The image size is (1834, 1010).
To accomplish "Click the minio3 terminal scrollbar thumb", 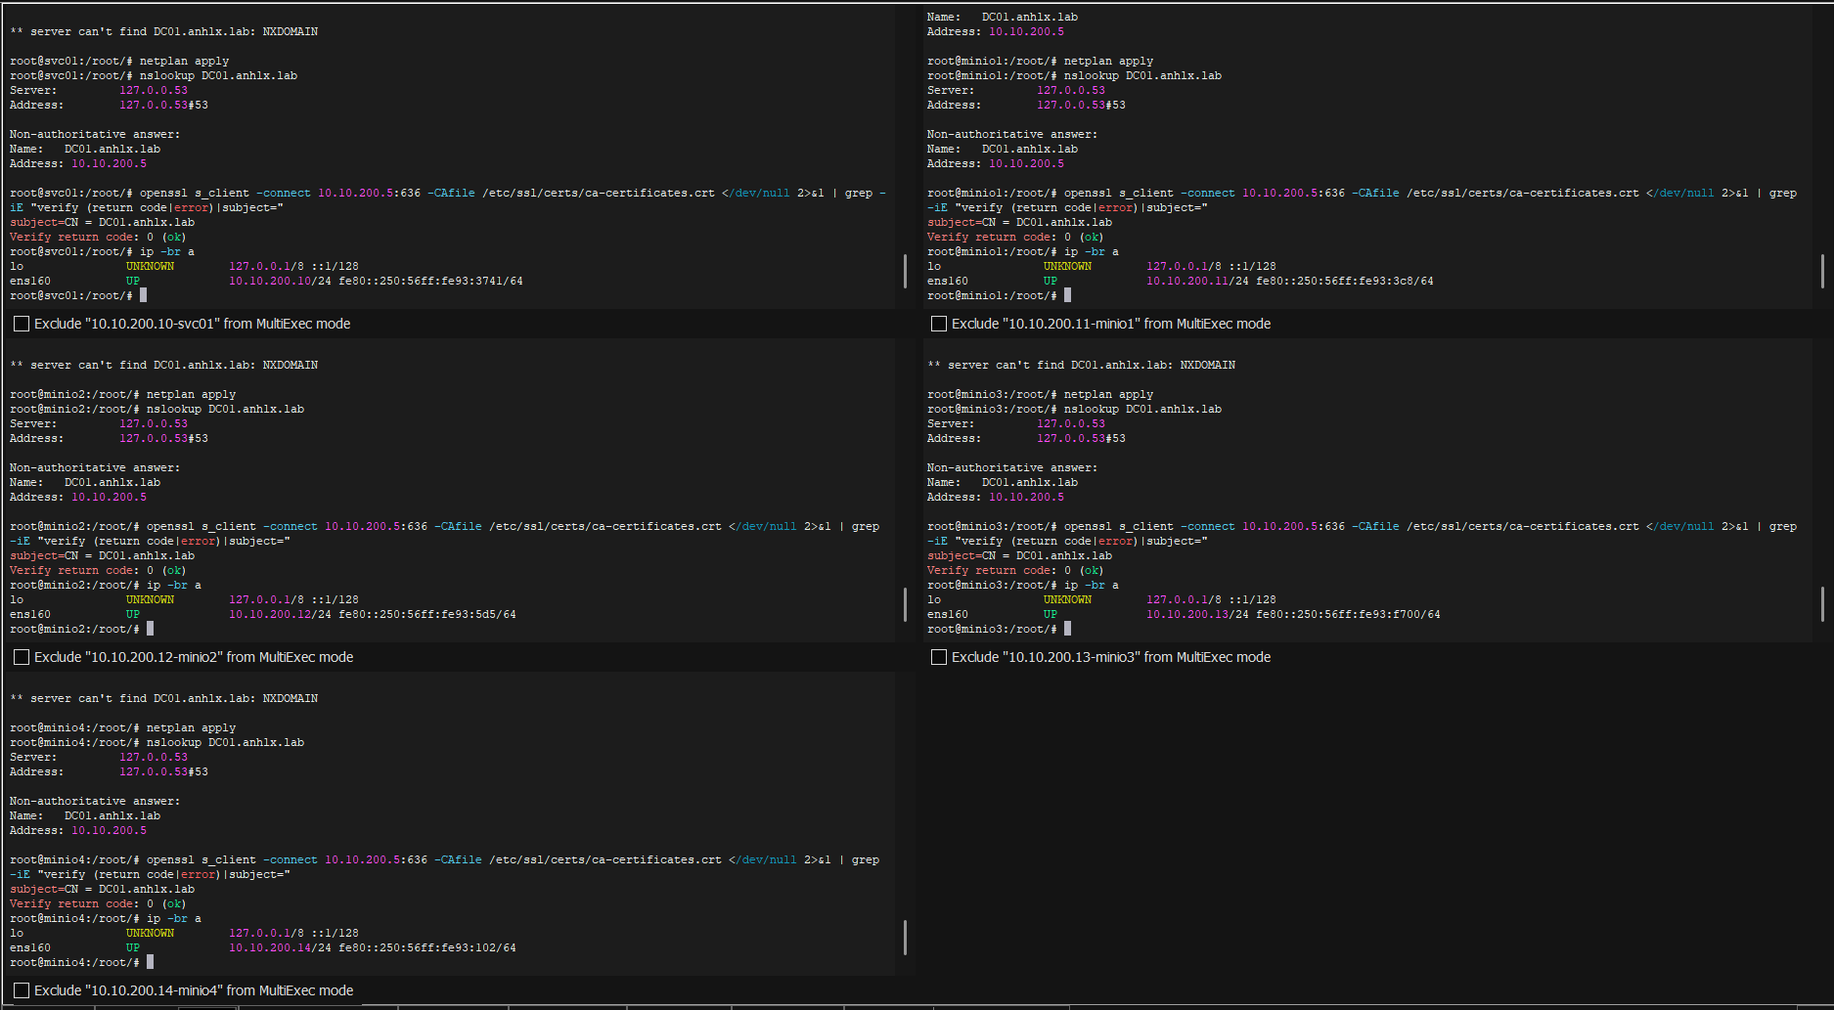I will click(x=1822, y=604).
